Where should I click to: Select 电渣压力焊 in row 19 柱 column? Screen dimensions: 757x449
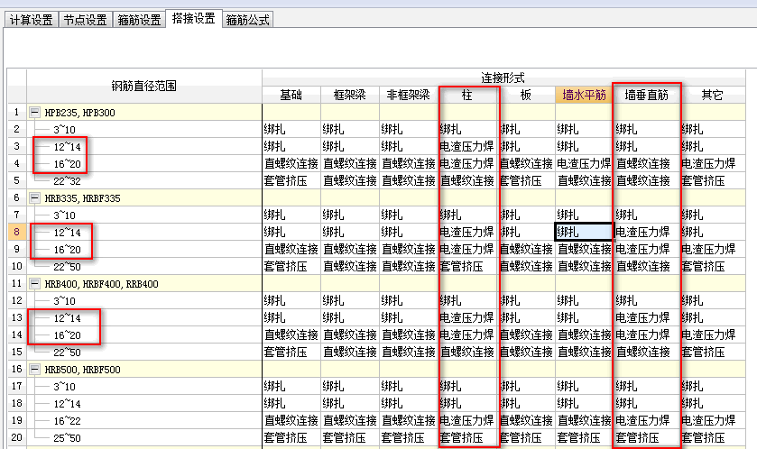[x=467, y=420]
